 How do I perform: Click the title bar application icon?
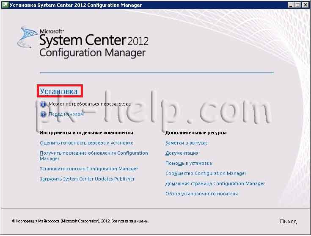(x=5, y=5)
